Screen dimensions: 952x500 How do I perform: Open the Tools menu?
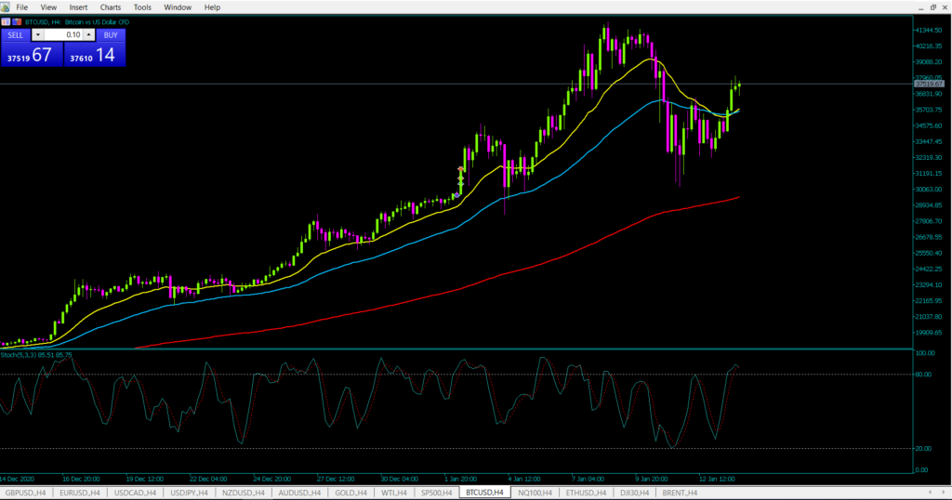coord(141,7)
